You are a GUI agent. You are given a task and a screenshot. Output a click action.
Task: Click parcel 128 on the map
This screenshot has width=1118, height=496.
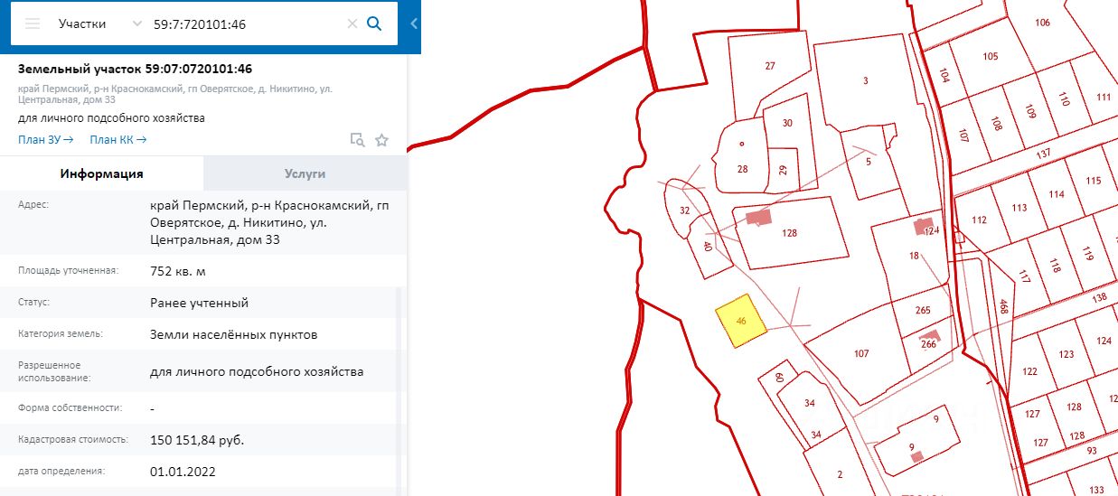[792, 233]
